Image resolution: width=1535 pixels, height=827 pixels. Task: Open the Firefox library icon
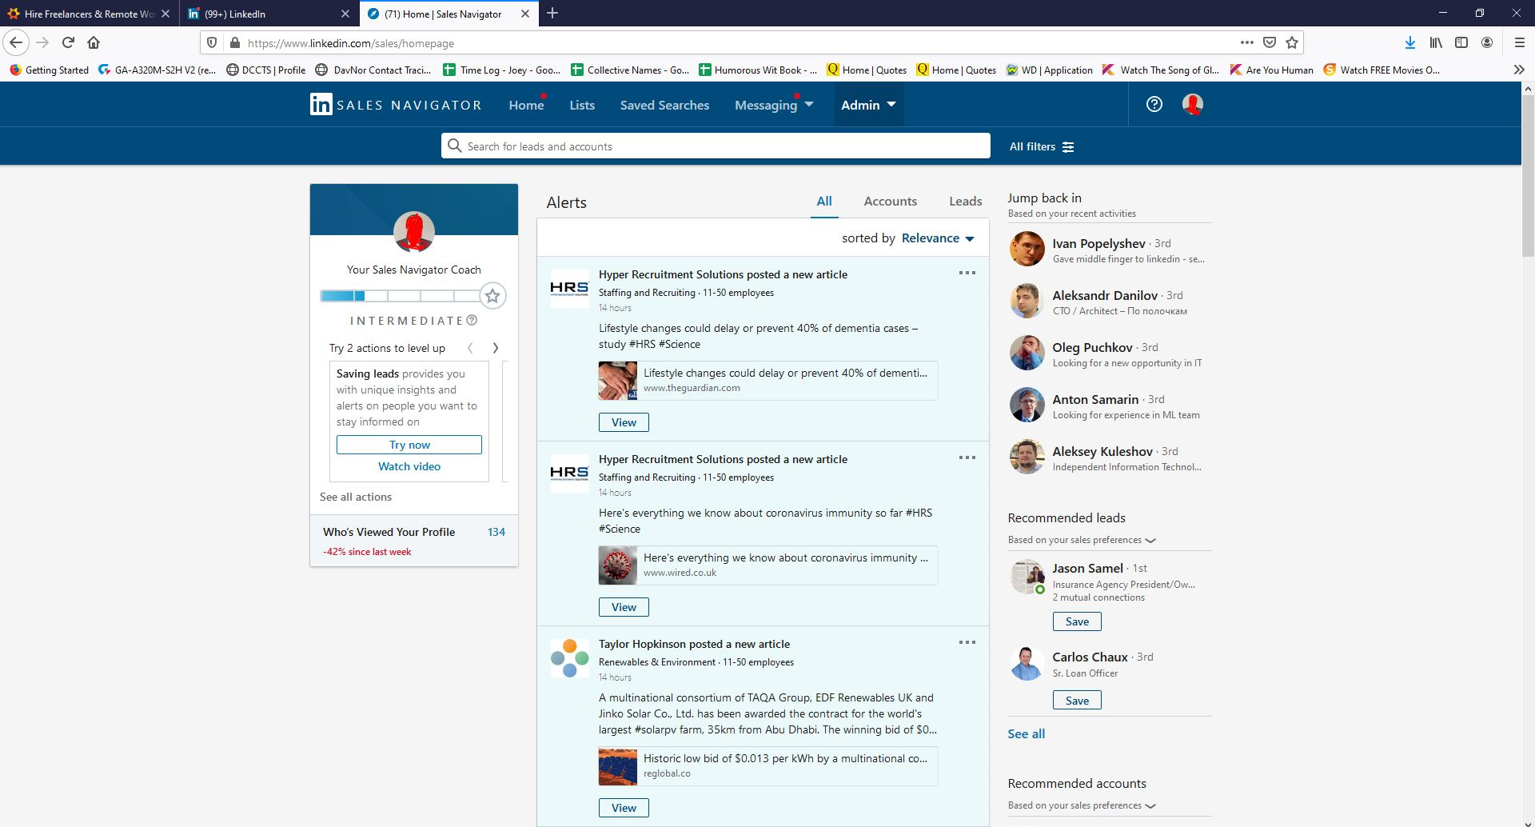(x=1436, y=42)
